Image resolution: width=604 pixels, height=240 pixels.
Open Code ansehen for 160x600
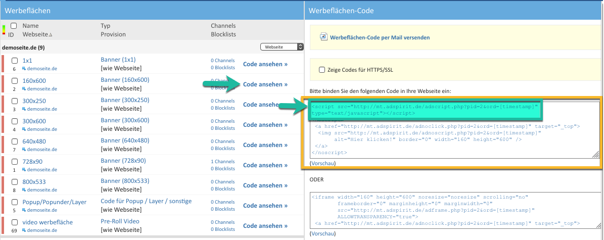point(265,84)
